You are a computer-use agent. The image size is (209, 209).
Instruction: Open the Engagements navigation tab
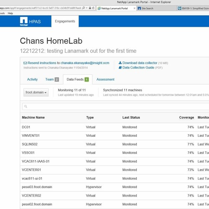[x=65, y=21]
